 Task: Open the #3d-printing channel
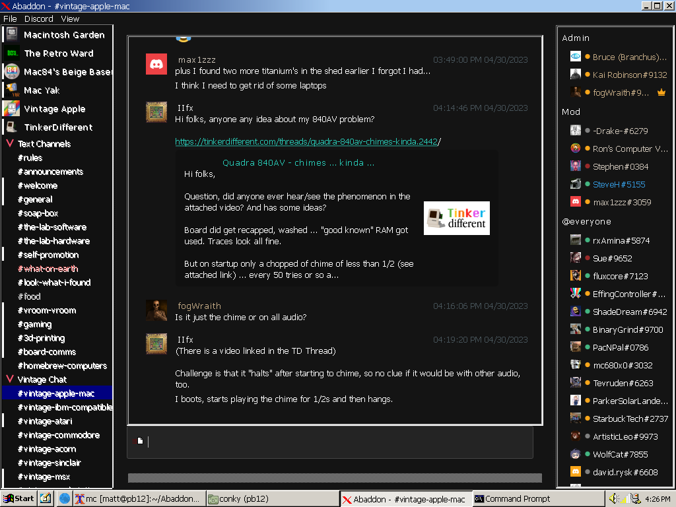(42, 338)
